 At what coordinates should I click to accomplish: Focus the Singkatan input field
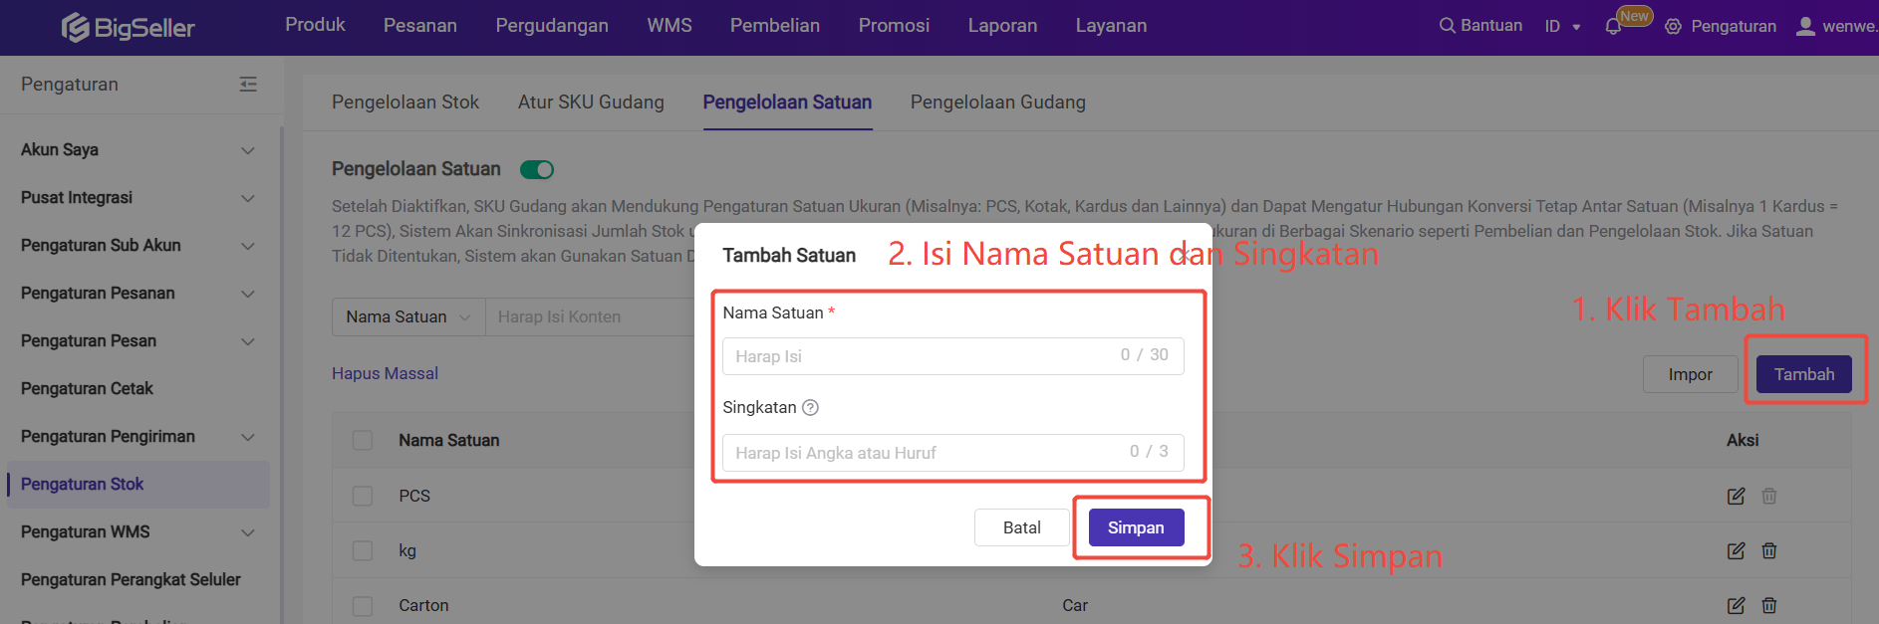click(x=953, y=453)
